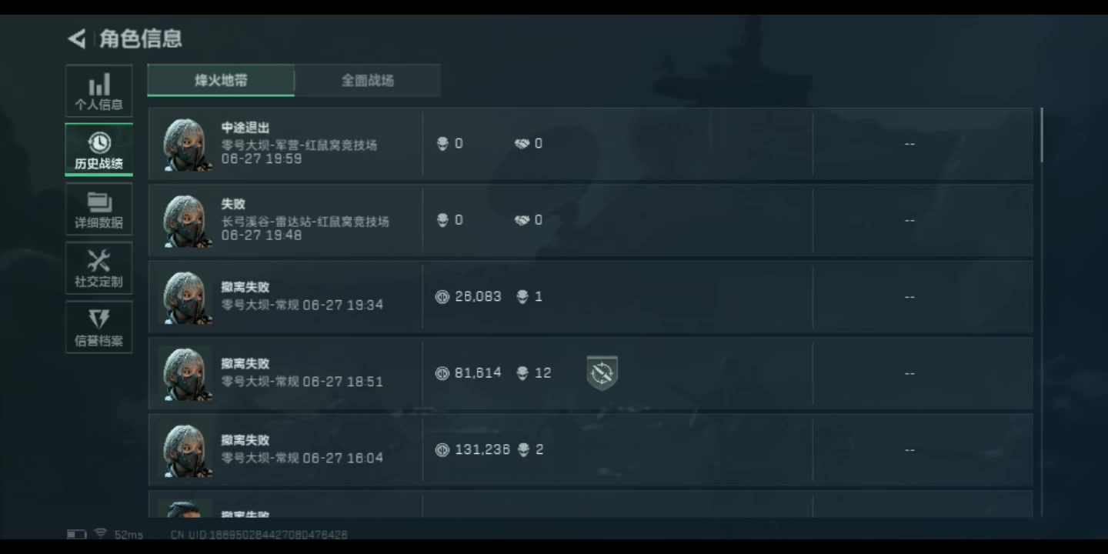Image resolution: width=1108 pixels, height=554 pixels.
Task: Click the currency icon next to 131,236
Action: click(x=442, y=449)
